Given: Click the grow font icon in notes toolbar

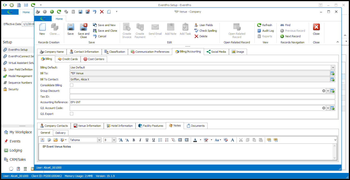Looking at the screenshot, I should point(121,140).
